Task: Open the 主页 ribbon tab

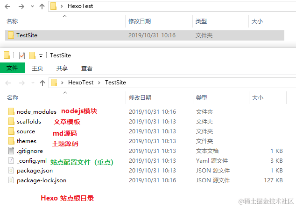Action: 37,68
